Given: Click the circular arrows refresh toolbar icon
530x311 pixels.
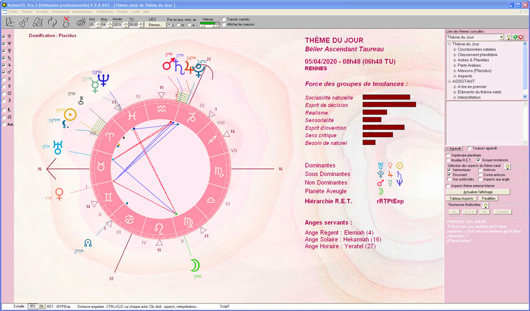Looking at the screenshot, I should point(52,22).
